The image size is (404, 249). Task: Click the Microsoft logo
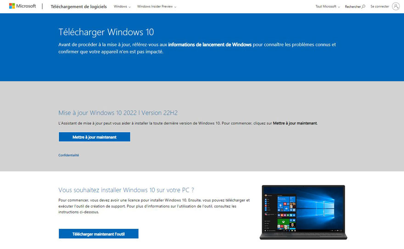pyautogui.click(x=22, y=6)
